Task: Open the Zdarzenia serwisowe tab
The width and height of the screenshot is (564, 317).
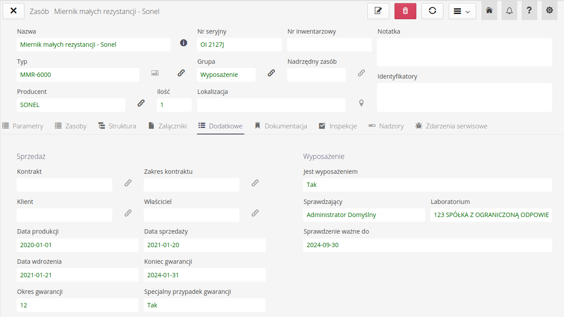Action: tap(451, 126)
